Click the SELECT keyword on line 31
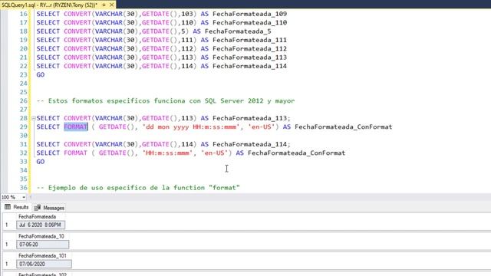Image resolution: width=491 pixels, height=276 pixels. 48,144
